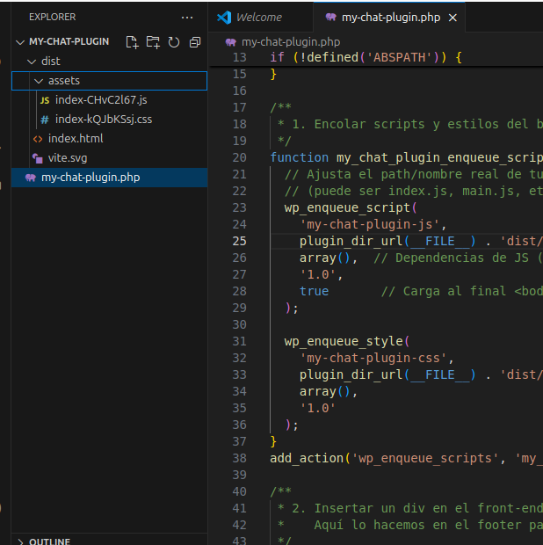543x545 pixels.
Task: Click the VS Code logo on Welcome tab
Action: [224, 18]
